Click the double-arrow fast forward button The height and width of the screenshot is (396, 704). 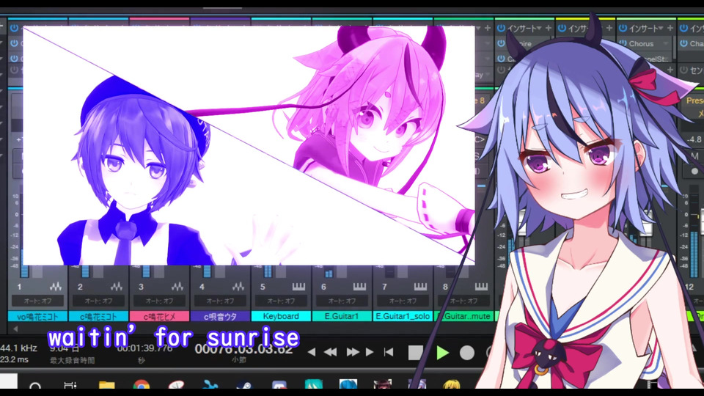click(353, 353)
